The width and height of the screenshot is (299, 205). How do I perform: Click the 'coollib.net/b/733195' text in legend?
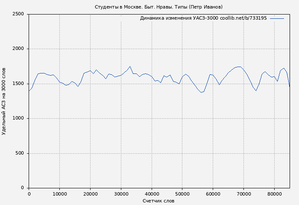pos(243,18)
